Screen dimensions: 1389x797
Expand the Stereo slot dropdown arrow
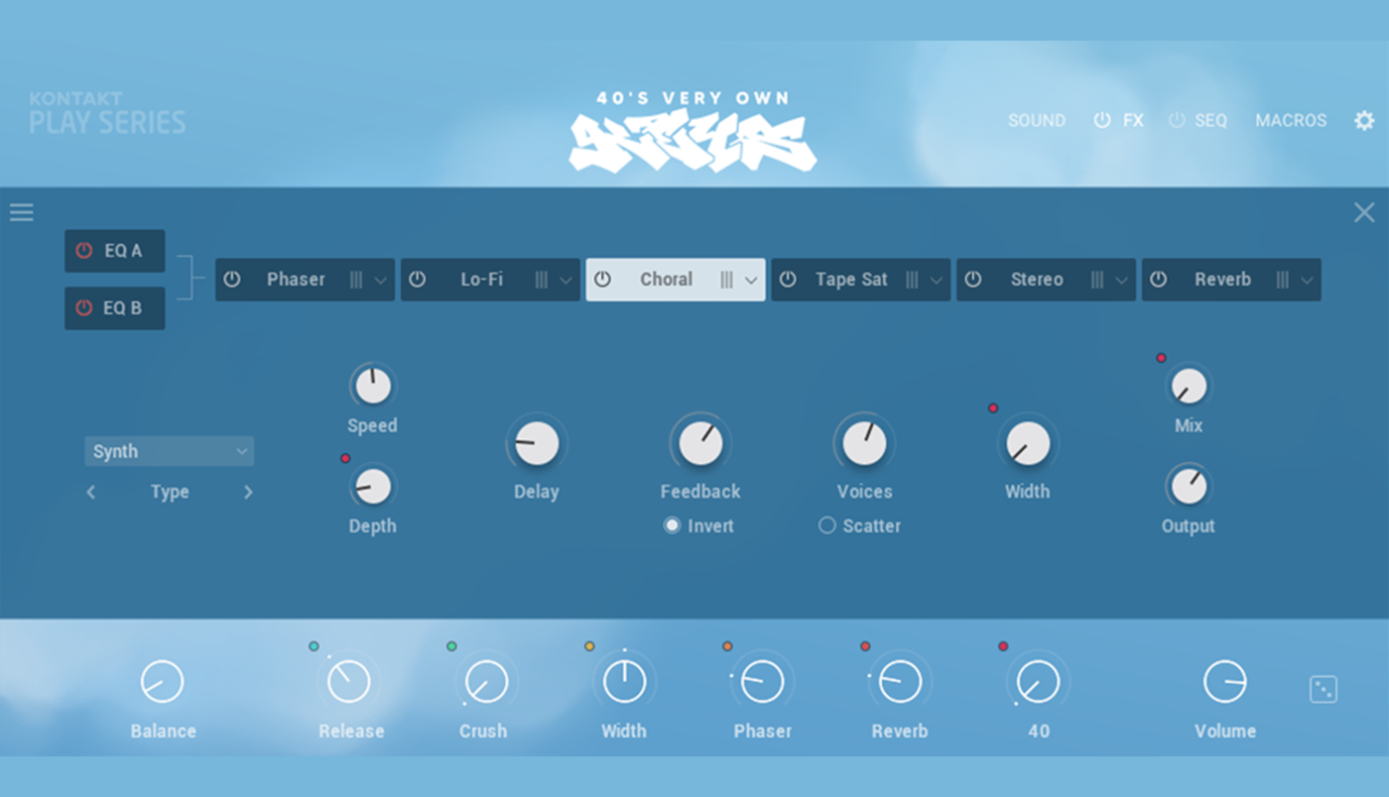(x=1122, y=281)
